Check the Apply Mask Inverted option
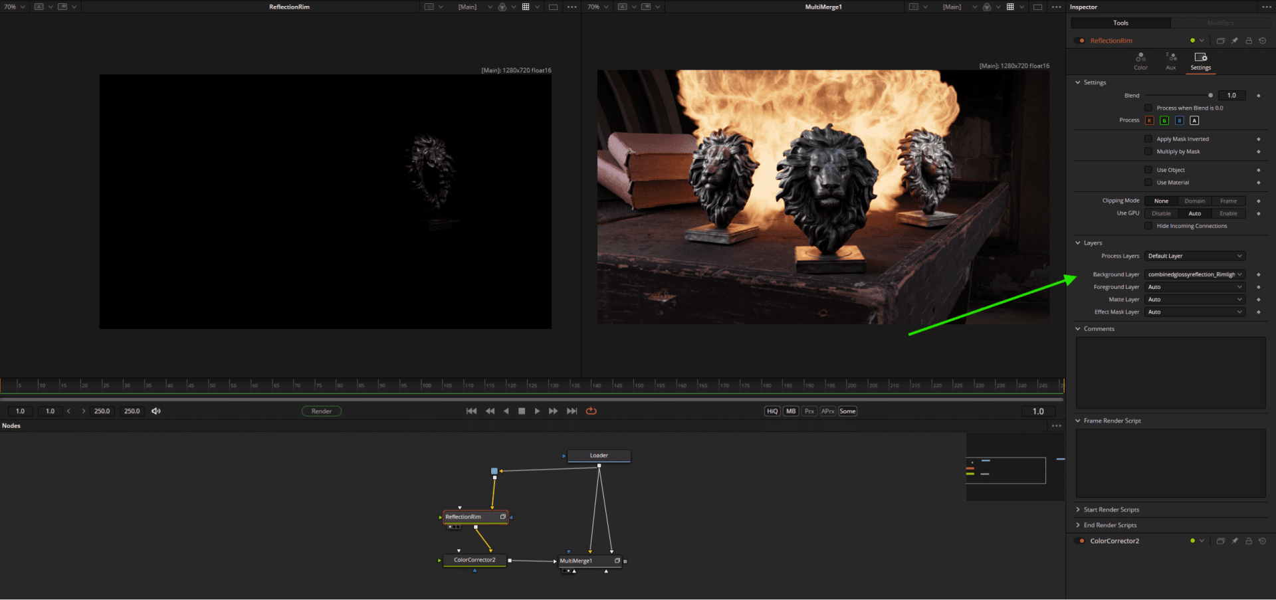 [1148, 139]
